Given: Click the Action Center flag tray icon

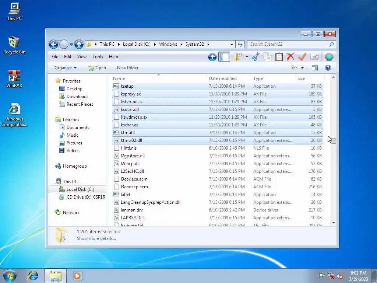Looking at the screenshot, I should click(321, 276).
